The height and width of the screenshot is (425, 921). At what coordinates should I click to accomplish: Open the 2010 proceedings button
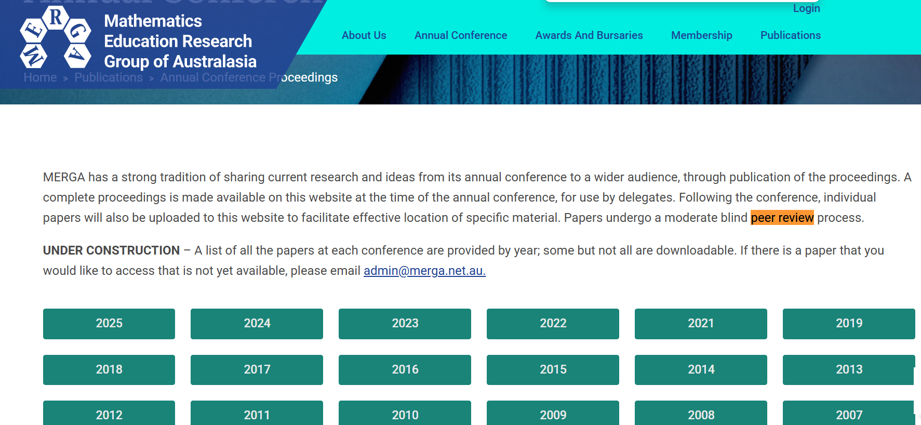405,414
